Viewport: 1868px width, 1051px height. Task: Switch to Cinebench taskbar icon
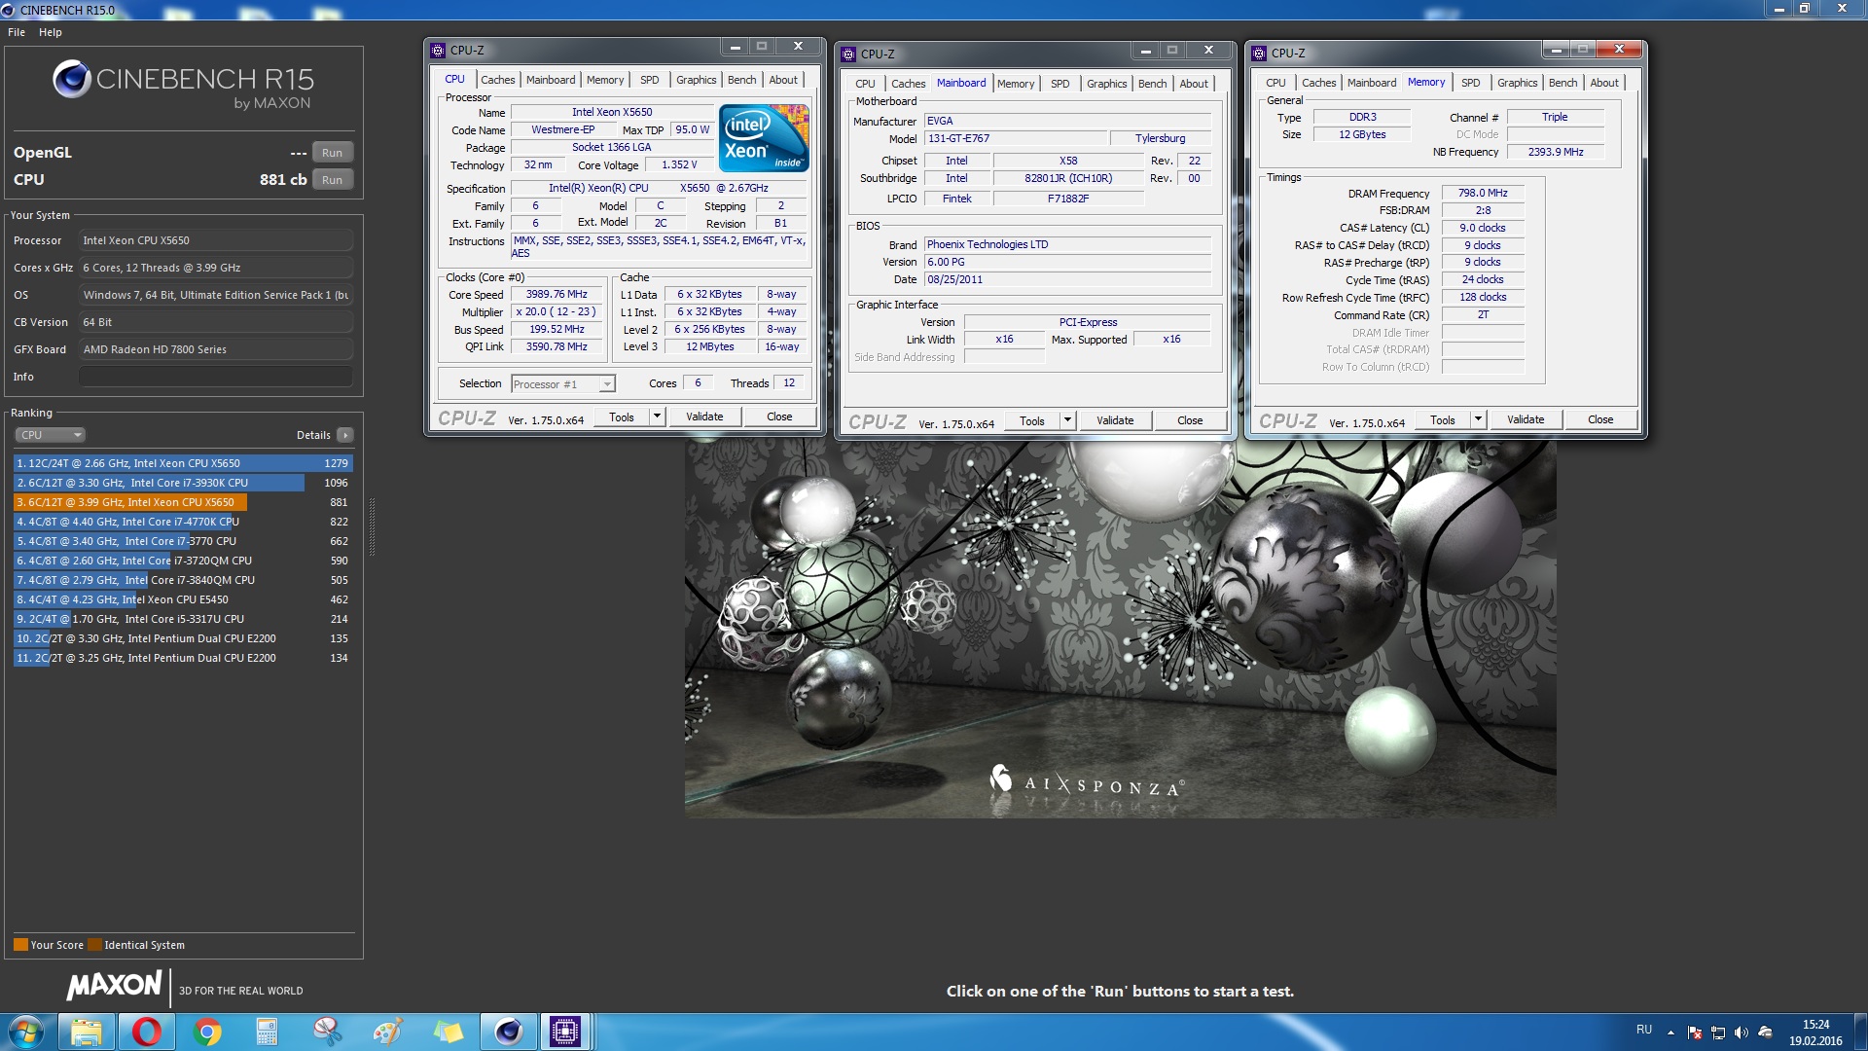[x=509, y=1032]
